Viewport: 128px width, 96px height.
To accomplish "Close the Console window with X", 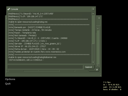I will (x=93, y=9).
